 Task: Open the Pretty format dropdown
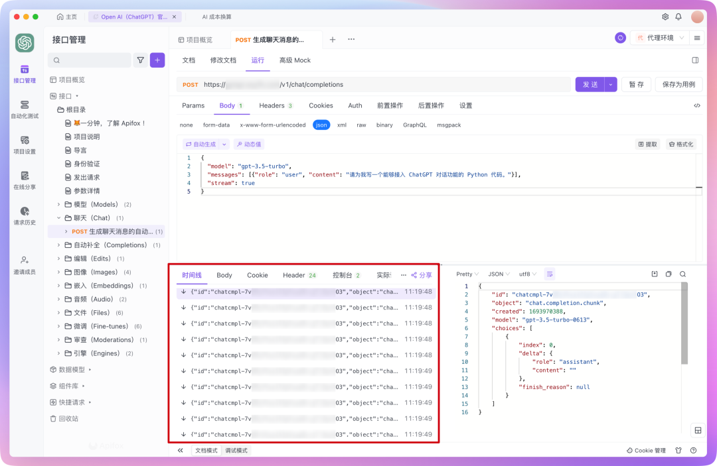(467, 274)
